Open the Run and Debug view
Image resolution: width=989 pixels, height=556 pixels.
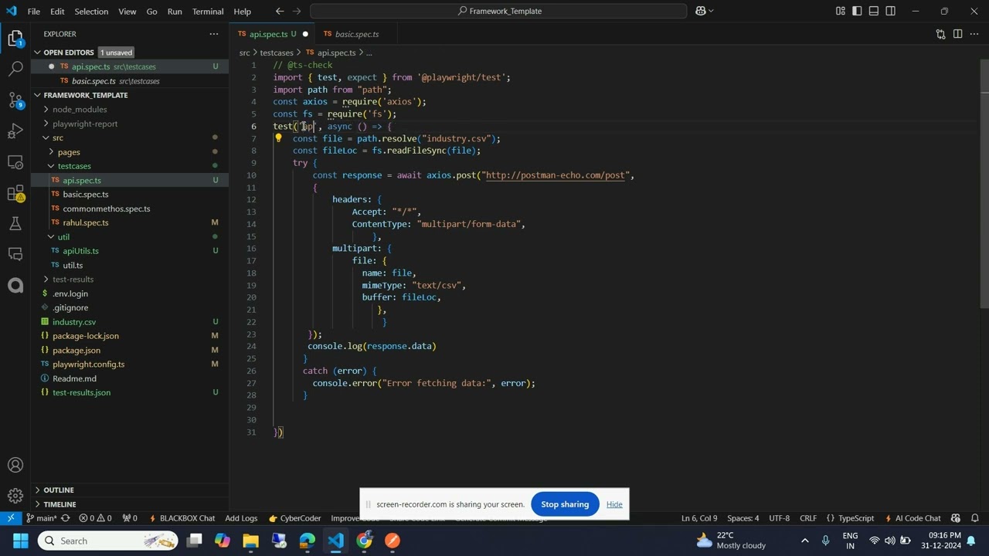15,131
